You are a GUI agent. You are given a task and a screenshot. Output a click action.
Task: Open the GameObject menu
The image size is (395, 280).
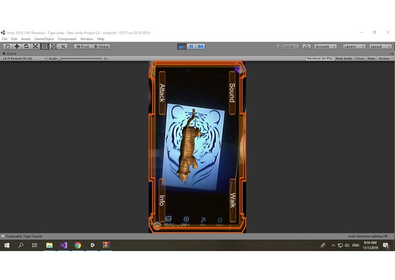[x=44, y=39]
